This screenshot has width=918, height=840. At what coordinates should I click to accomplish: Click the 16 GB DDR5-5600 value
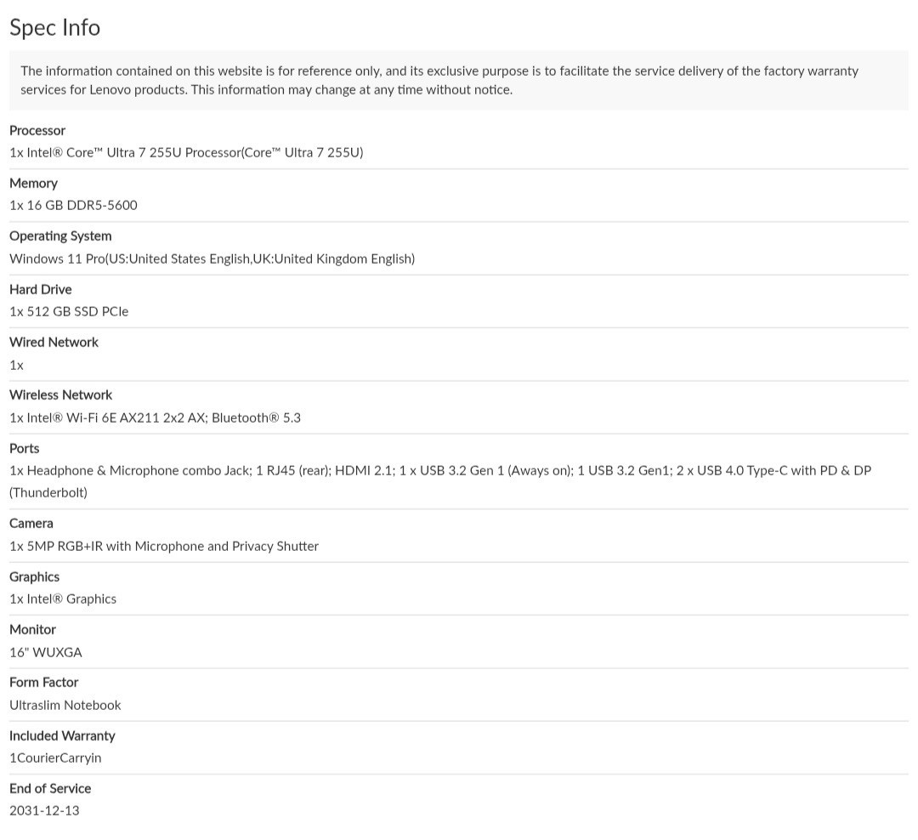coord(73,205)
